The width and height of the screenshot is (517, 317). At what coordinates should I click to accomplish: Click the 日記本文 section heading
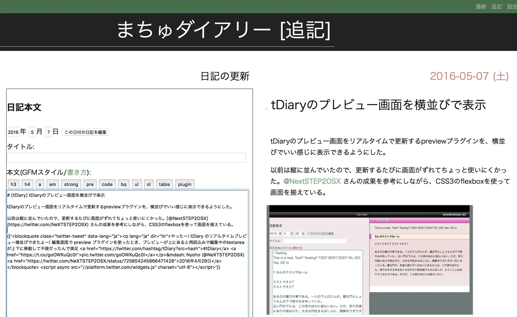(x=24, y=107)
